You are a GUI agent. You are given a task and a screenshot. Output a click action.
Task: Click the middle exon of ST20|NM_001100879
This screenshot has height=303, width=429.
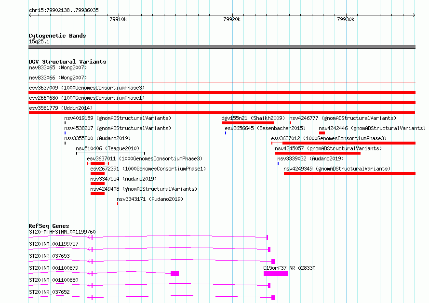click(175, 274)
